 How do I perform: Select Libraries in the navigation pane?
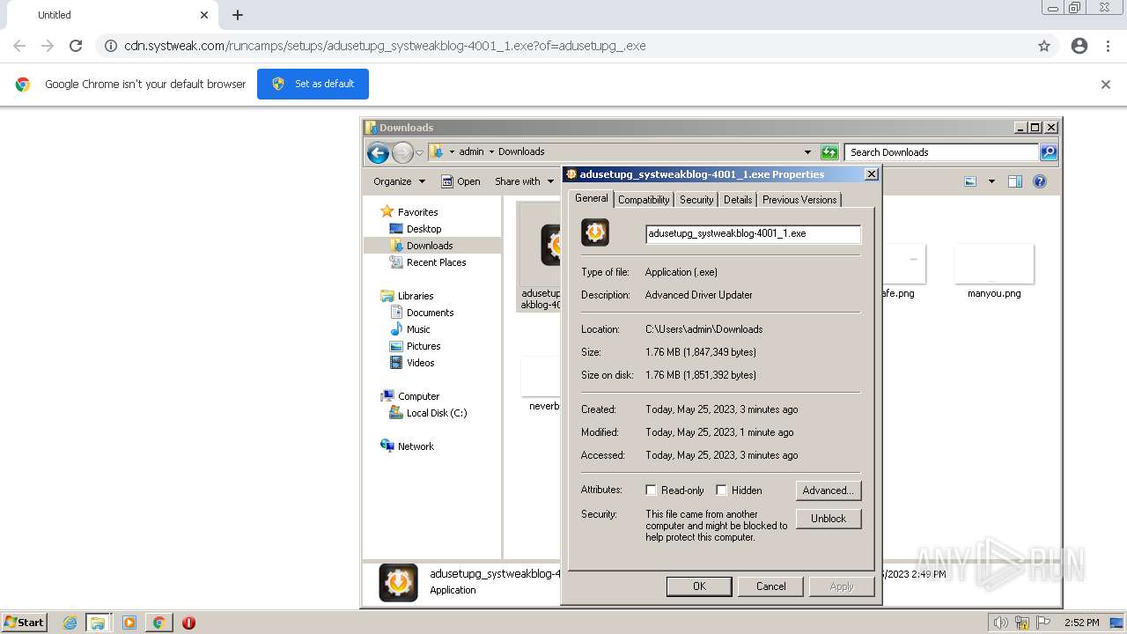coord(416,296)
